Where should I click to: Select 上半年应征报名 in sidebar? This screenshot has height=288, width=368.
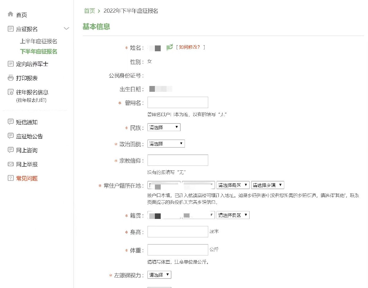point(39,41)
